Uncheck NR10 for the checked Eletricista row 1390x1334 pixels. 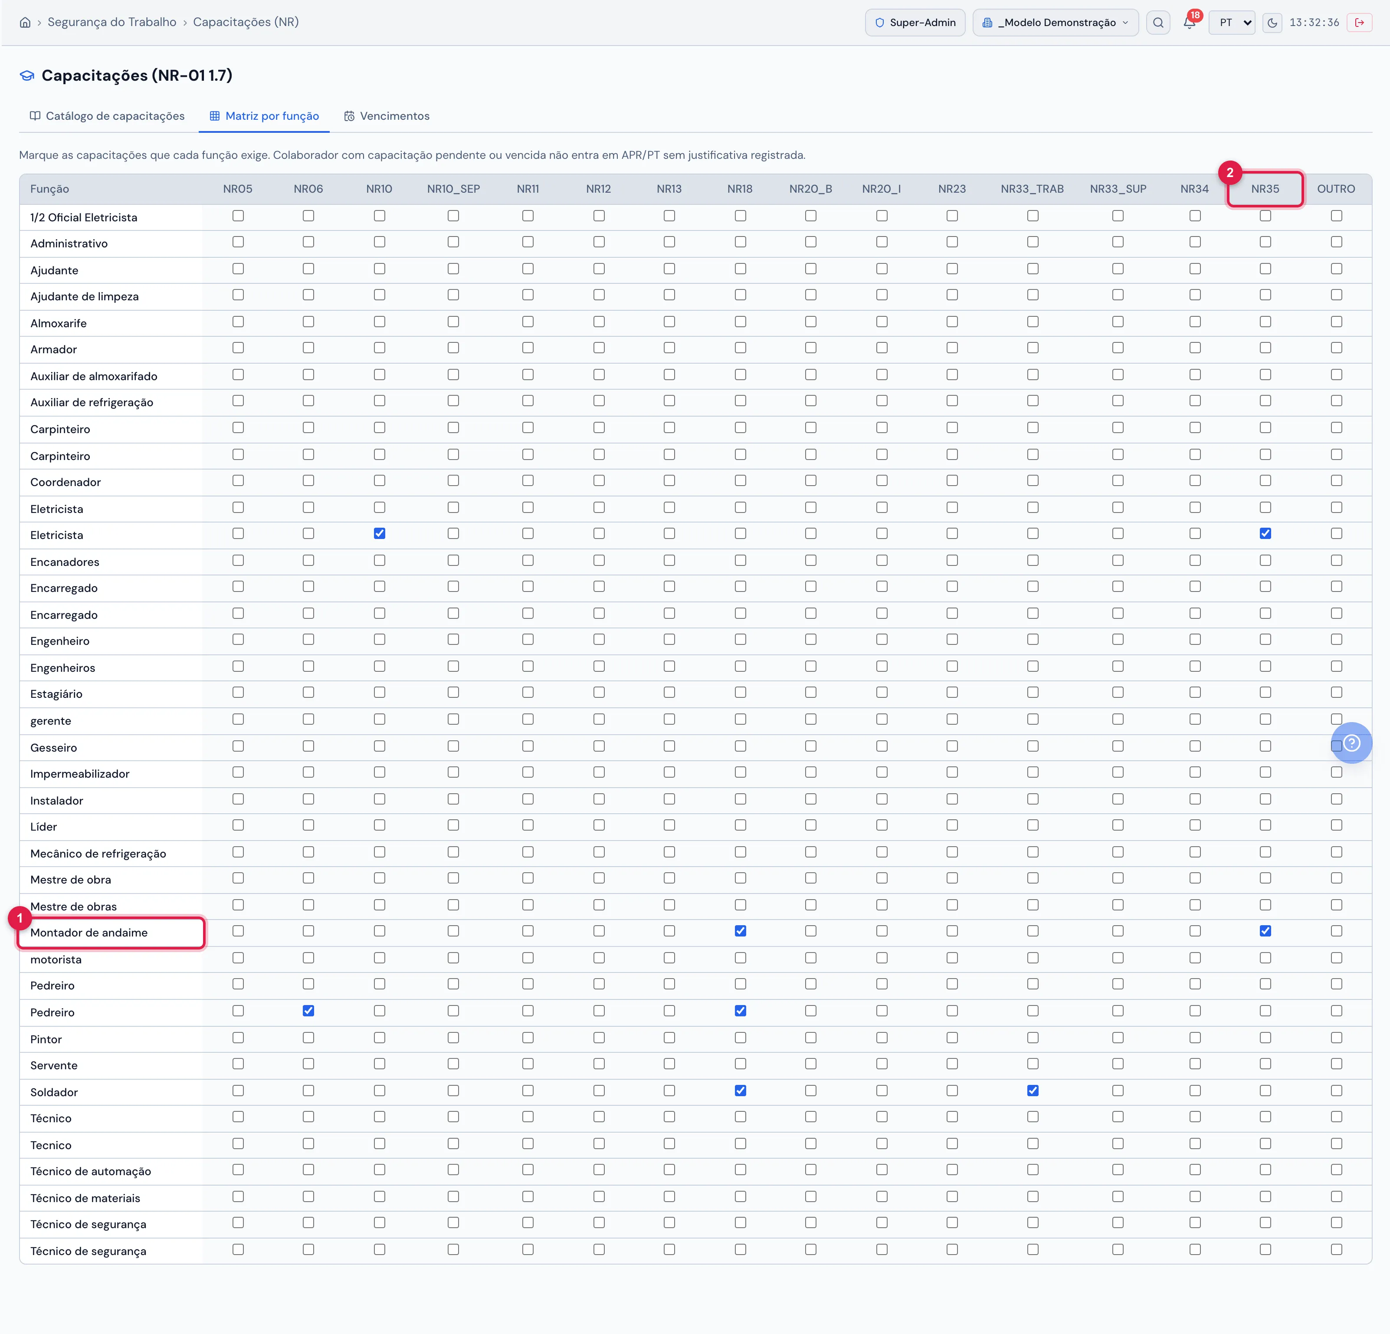[x=380, y=534]
